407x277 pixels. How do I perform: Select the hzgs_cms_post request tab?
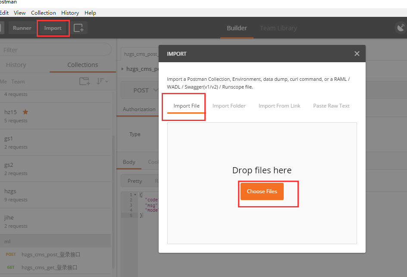point(140,54)
